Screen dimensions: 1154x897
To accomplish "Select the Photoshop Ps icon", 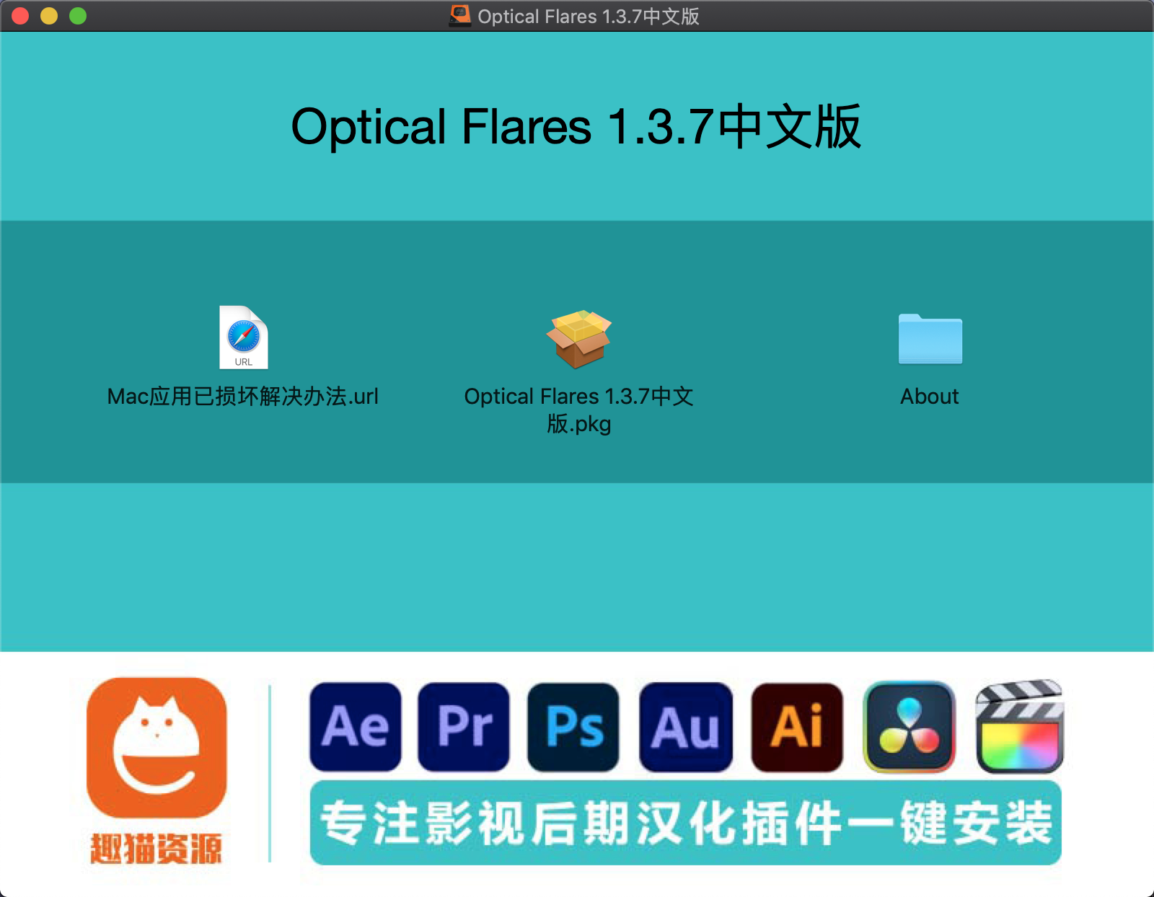I will [x=573, y=727].
